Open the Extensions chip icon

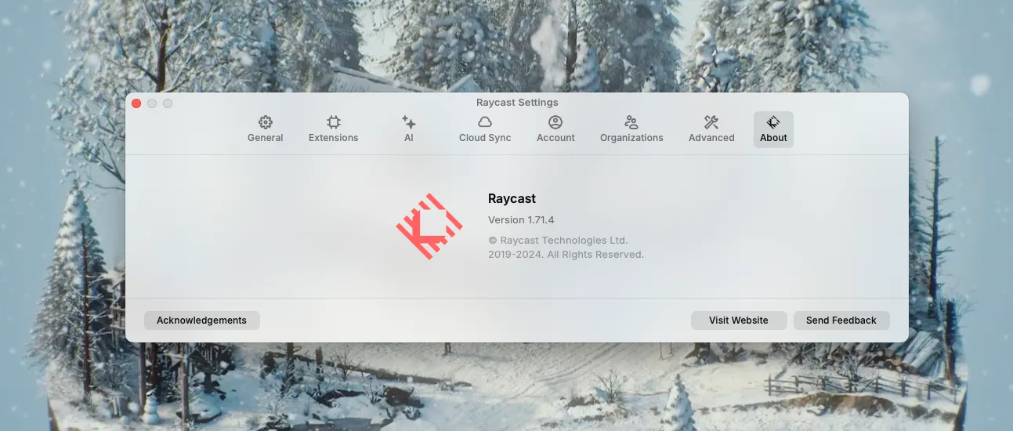[334, 122]
